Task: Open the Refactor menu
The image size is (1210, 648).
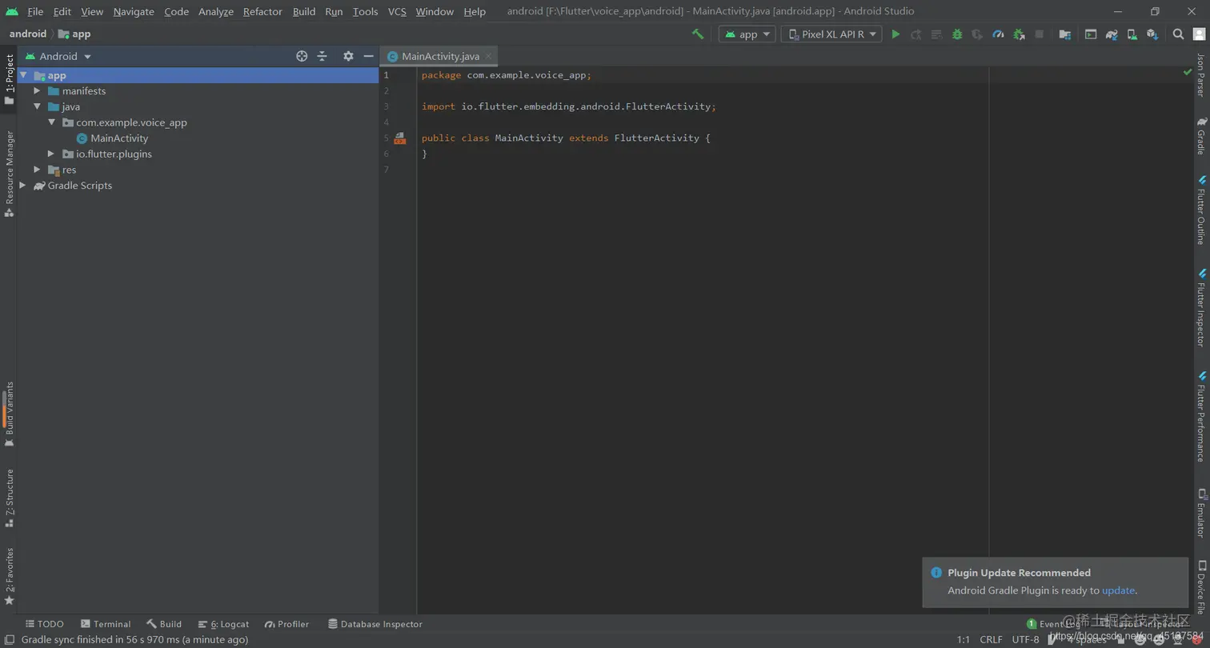Action: coord(262,11)
